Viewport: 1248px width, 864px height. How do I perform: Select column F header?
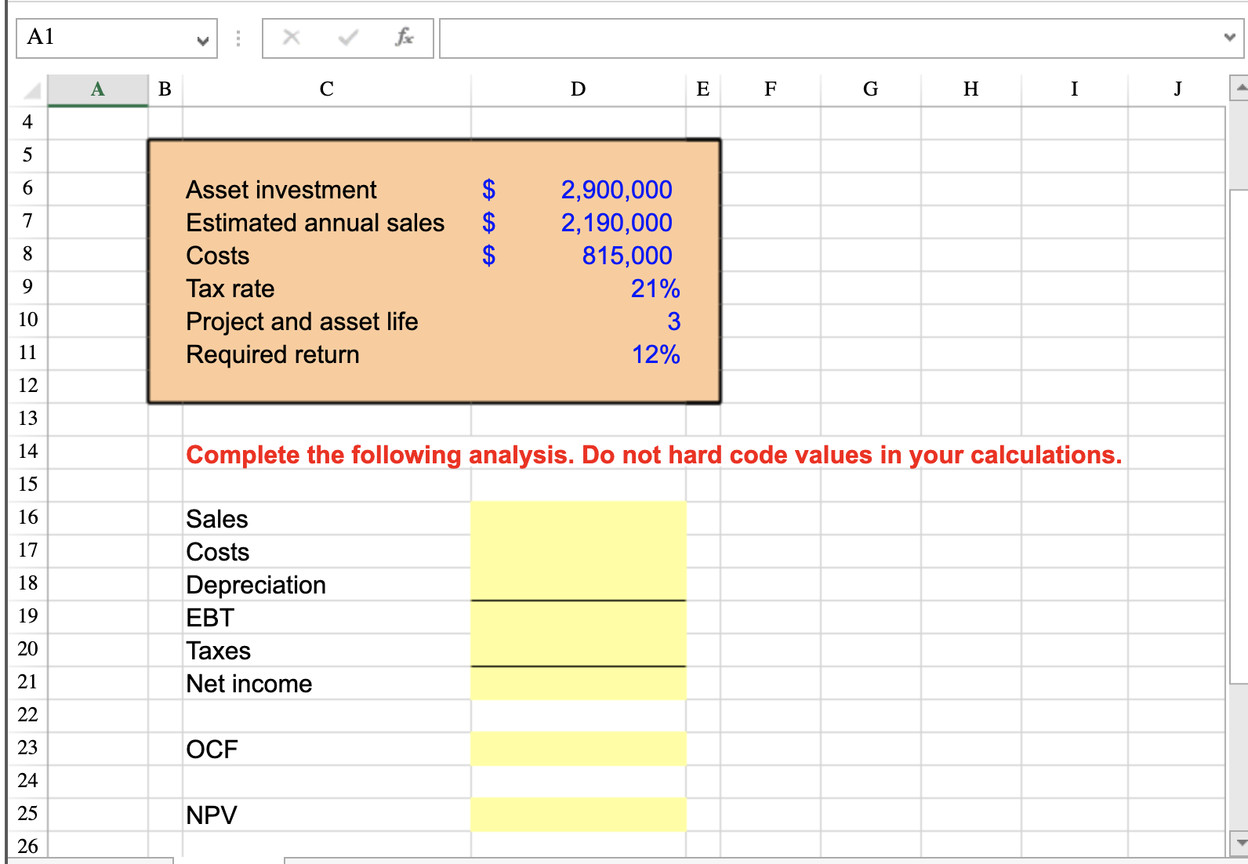point(771,89)
